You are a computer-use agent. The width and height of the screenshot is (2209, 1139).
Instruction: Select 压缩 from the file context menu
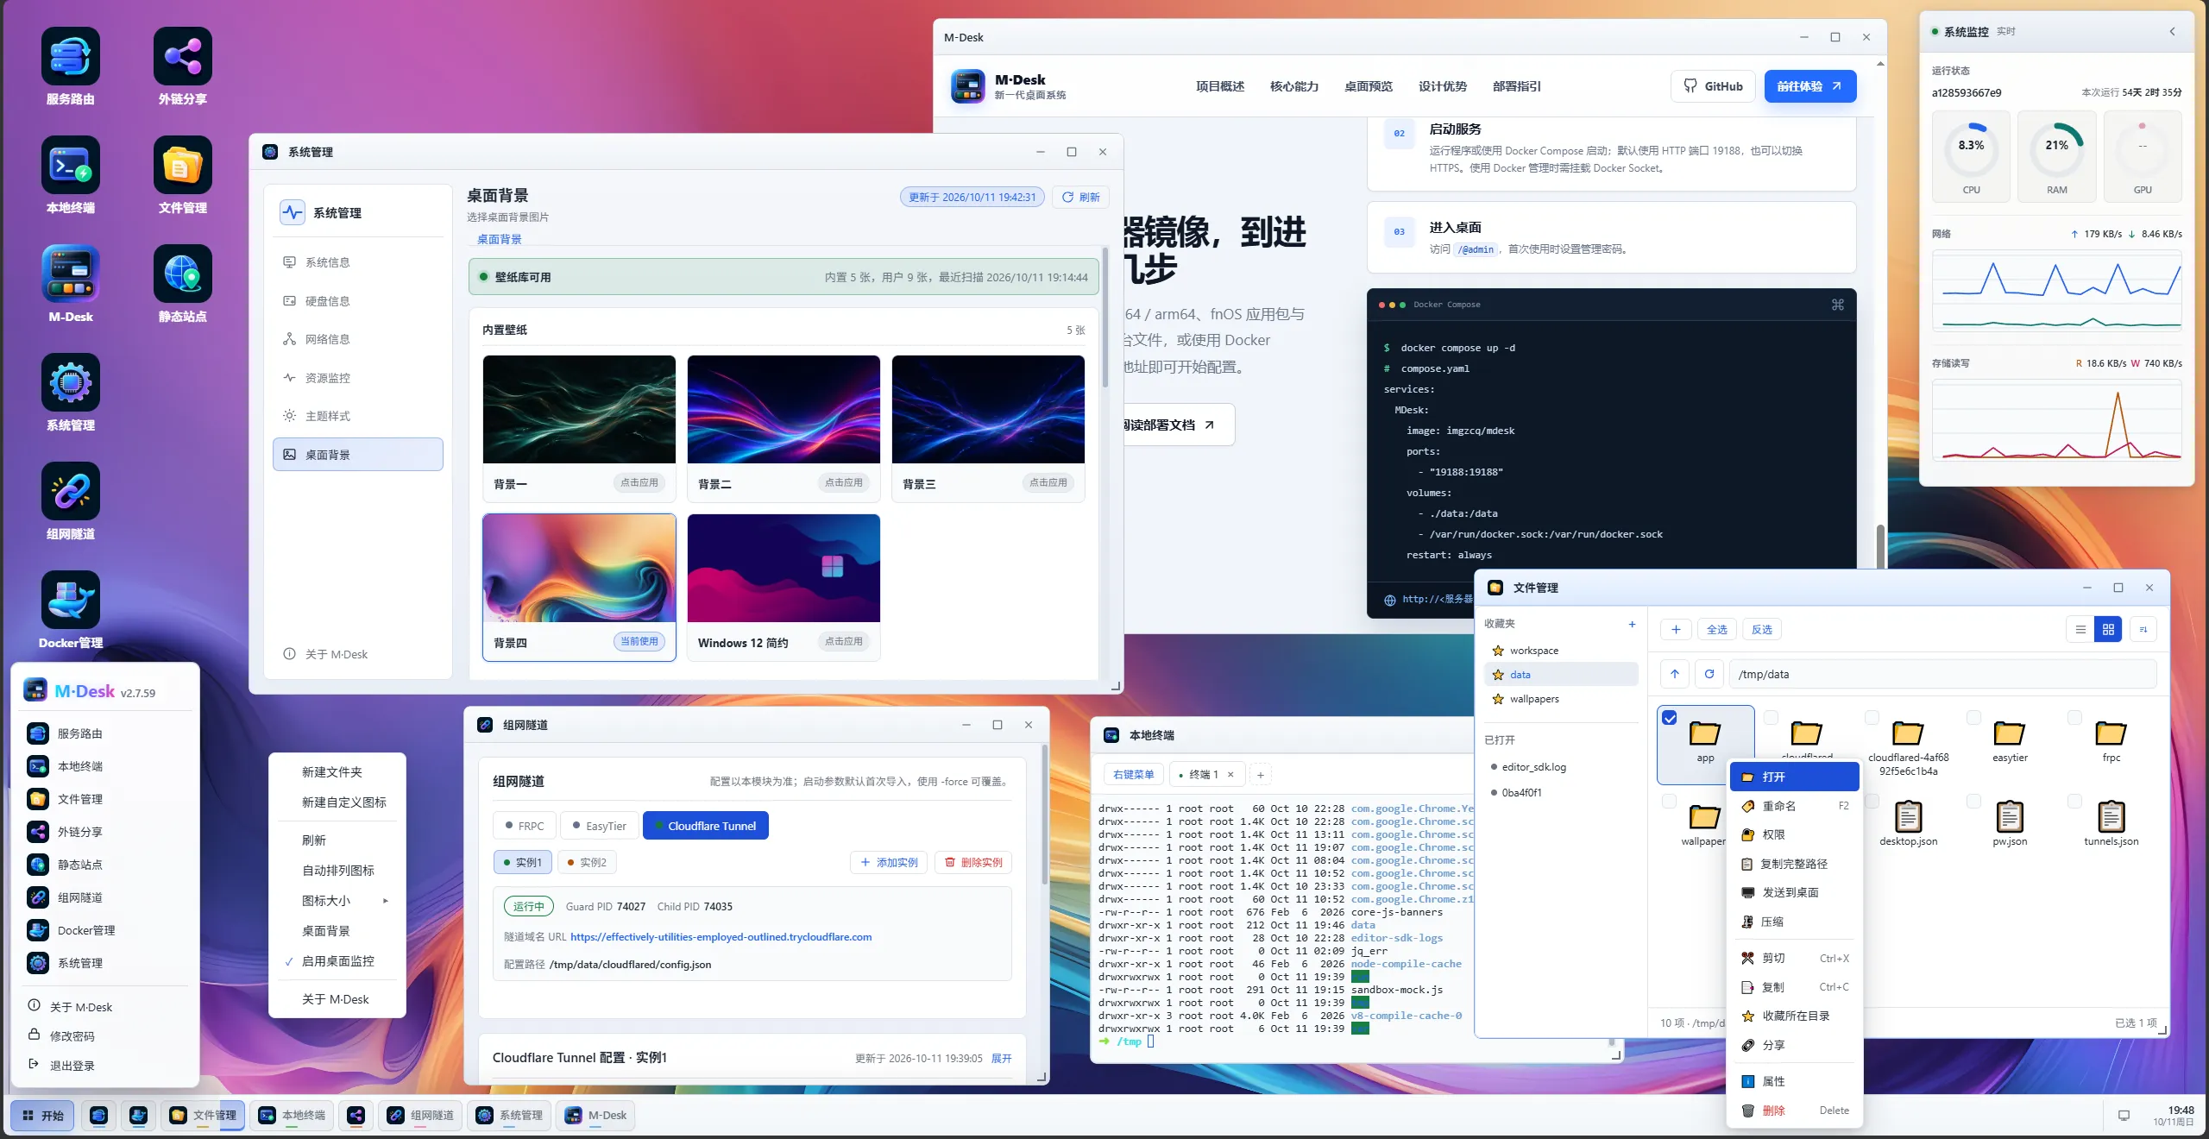1795,922
